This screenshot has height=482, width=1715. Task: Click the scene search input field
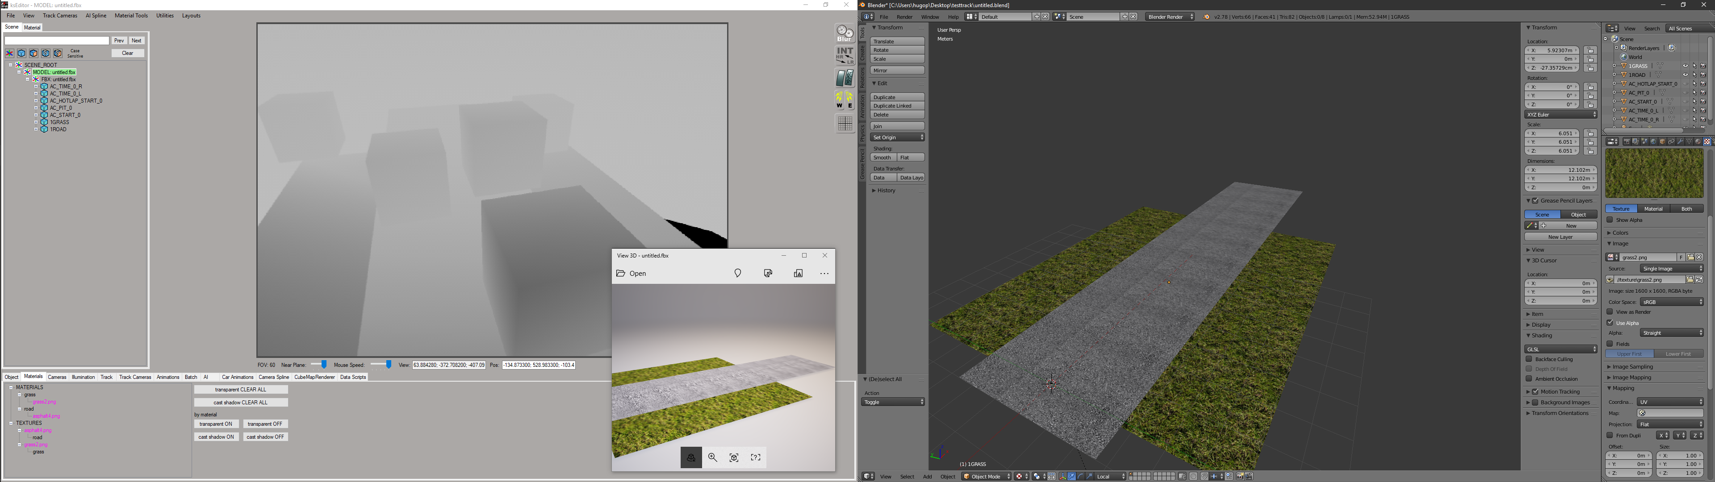click(x=57, y=41)
